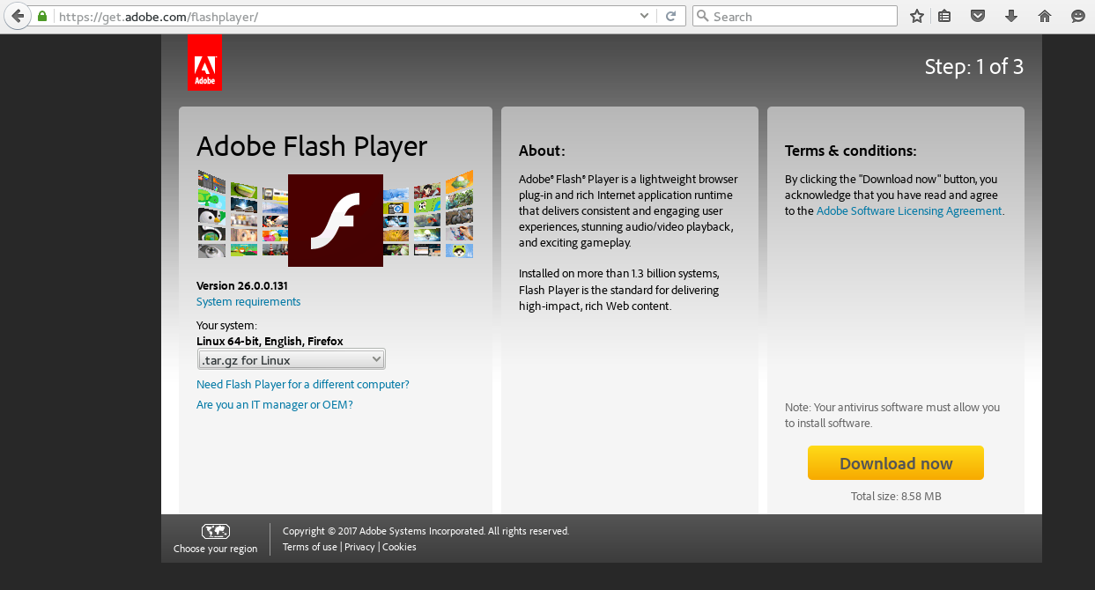Follow "Are you an IT manager or OEM?" link
Viewport: 1095px width, 590px height.
275,405
